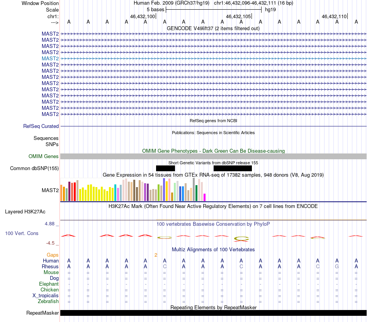Click the '100 Vert. Cons' track label
The width and height of the screenshot is (367, 322).
click(x=22, y=233)
